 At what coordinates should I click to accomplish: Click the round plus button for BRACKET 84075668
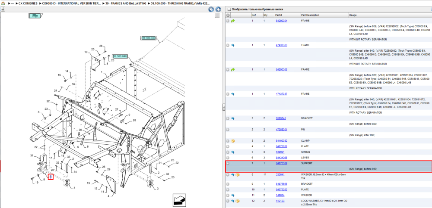[228, 184]
